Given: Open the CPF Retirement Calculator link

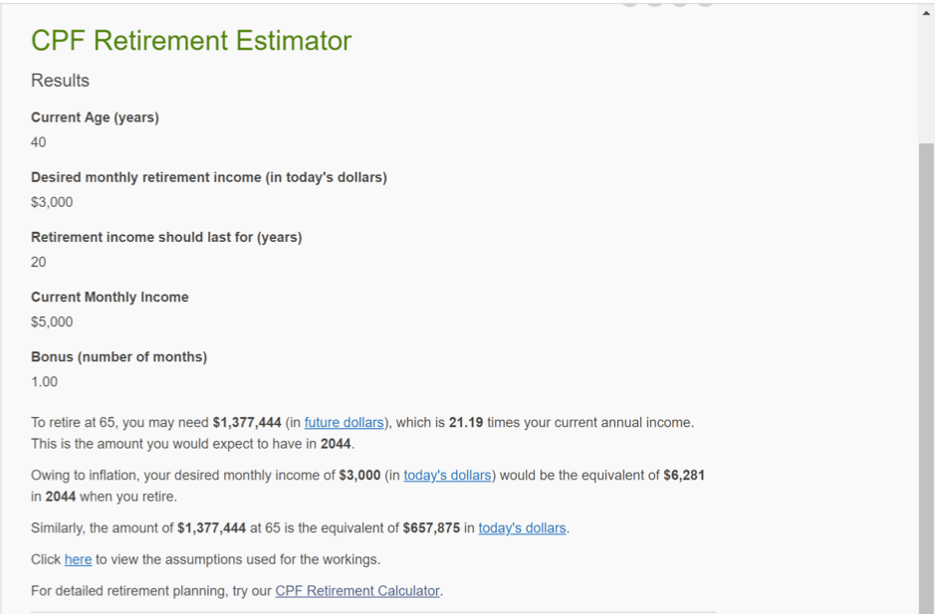Looking at the screenshot, I should click(x=356, y=591).
